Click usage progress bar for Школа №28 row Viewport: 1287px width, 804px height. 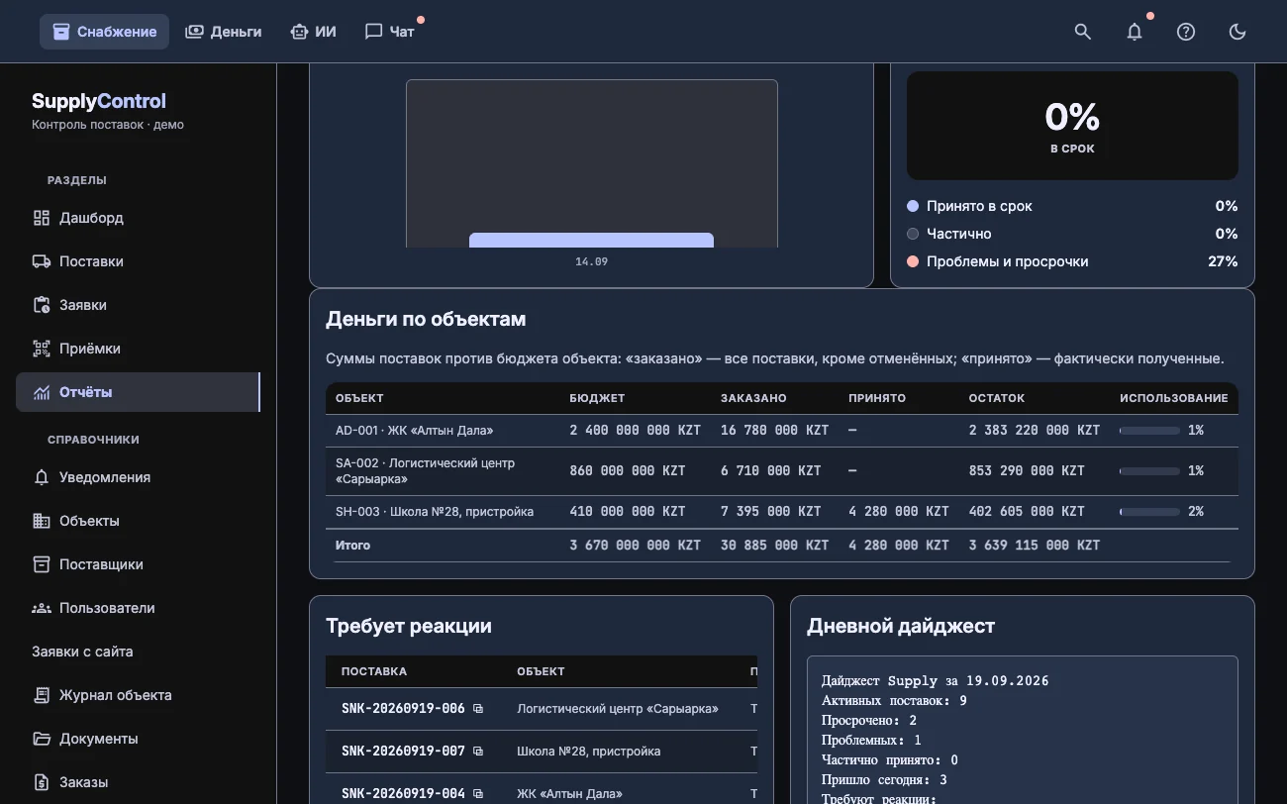(x=1149, y=512)
